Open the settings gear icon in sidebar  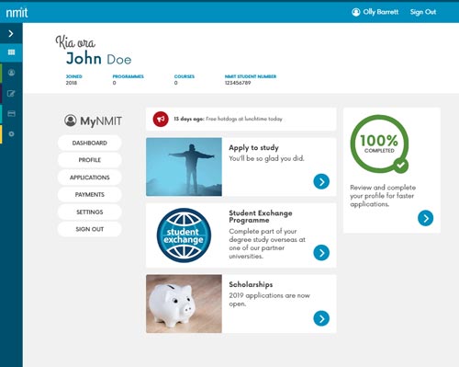coord(11,134)
